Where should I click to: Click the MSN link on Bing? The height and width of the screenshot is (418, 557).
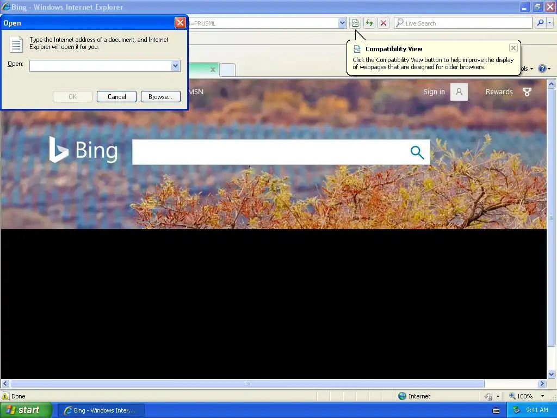[x=196, y=91]
